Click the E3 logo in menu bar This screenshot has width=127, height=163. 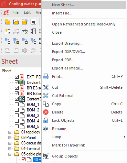coord(6,12)
